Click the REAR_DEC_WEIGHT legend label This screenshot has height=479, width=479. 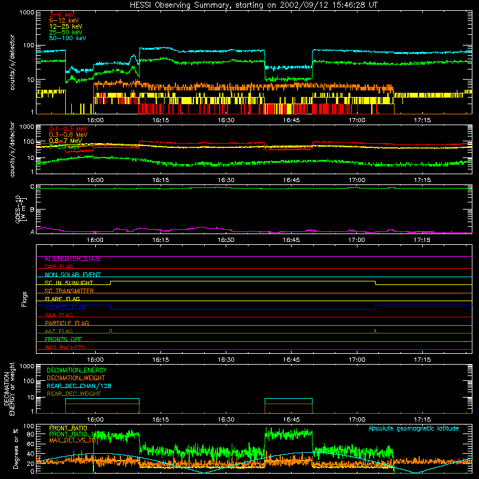click(x=74, y=394)
